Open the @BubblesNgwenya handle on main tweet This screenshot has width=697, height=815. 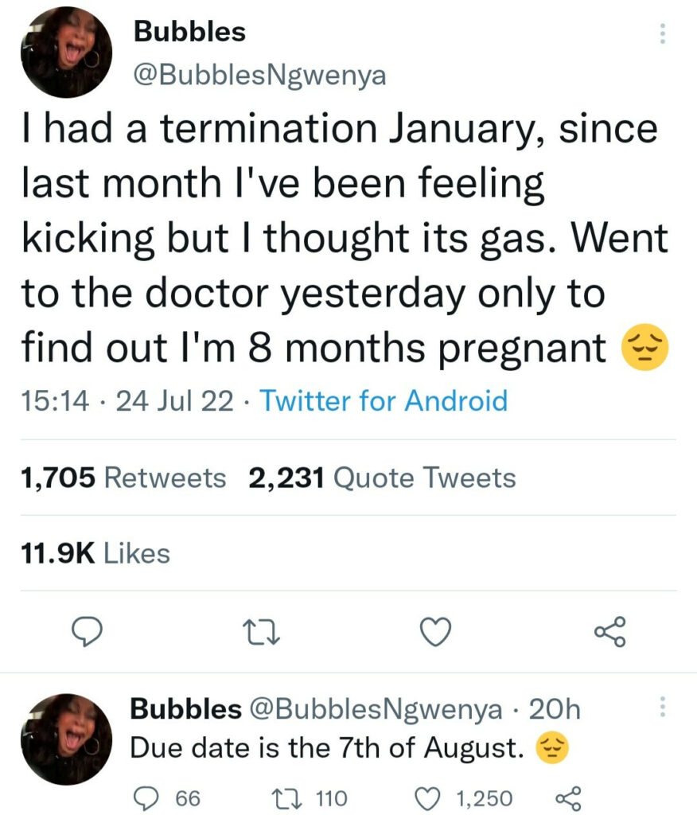261,75
